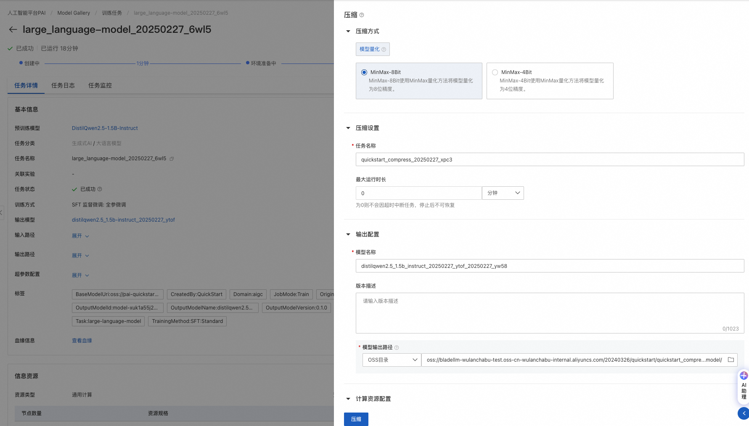The width and height of the screenshot is (749, 426).
Task: Click the 资源规格 column header
Action: [x=158, y=413]
